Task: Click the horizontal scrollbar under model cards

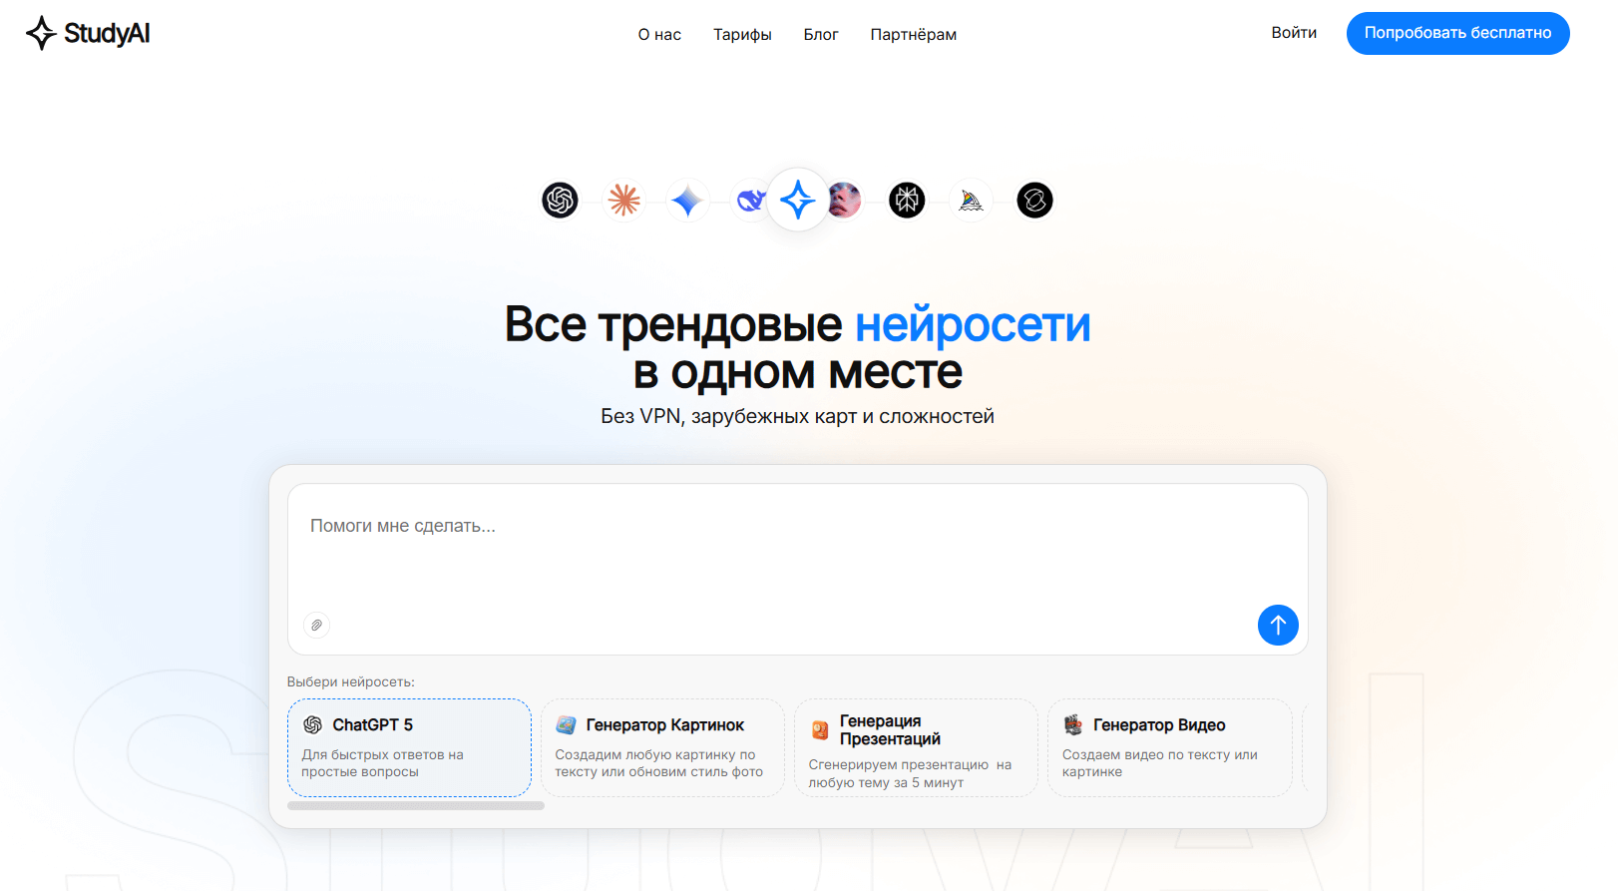Action: point(416,805)
